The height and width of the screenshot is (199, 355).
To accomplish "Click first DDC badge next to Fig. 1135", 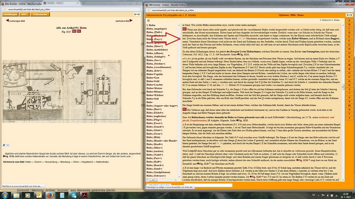I will pos(74,31).
